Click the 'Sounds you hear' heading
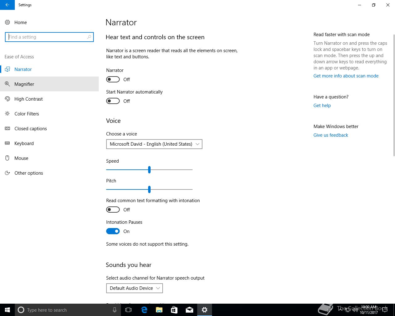Screen dimensions: 395x316 (129, 265)
